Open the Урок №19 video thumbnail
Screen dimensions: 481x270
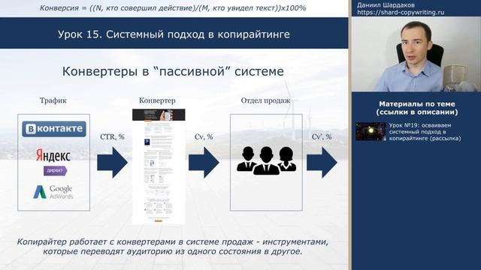(x=371, y=131)
